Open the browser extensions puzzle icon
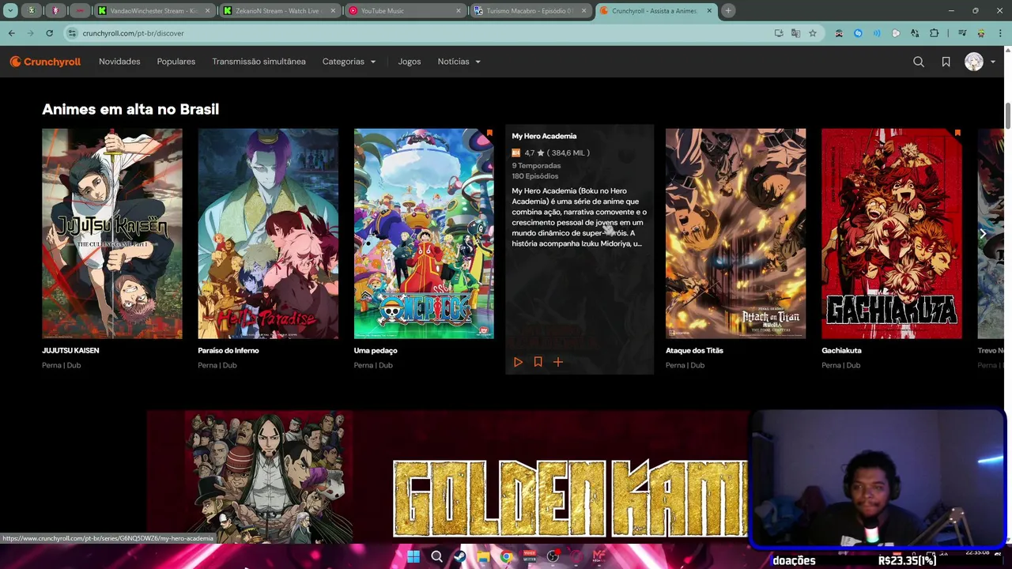Viewport: 1012px width, 569px height. coord(934,33)
